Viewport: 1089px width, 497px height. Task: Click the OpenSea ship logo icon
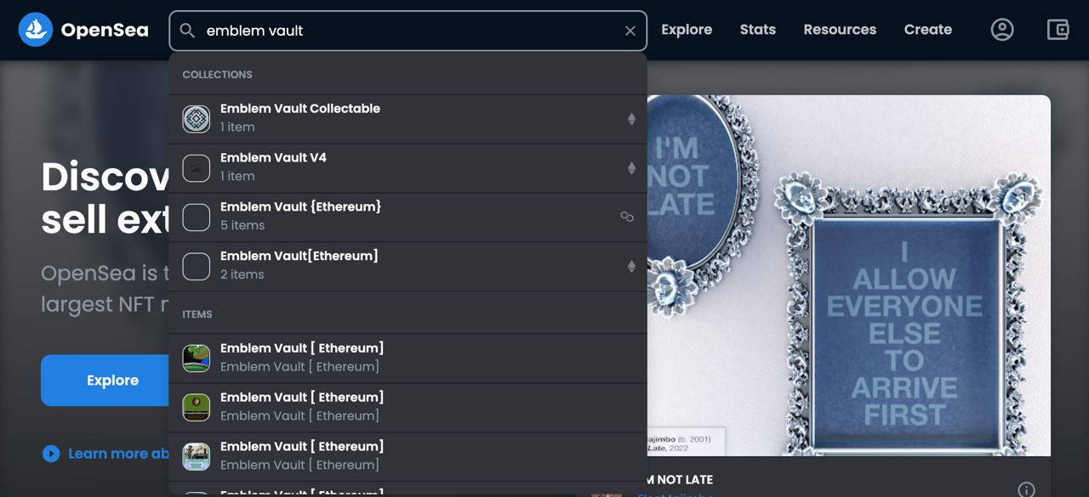[36, 30]
